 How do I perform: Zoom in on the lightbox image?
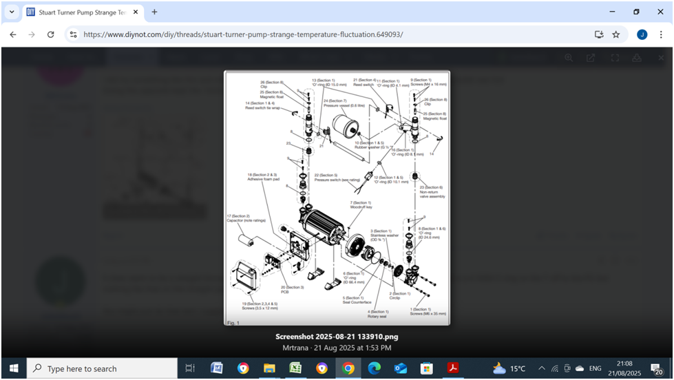(569, 58)
